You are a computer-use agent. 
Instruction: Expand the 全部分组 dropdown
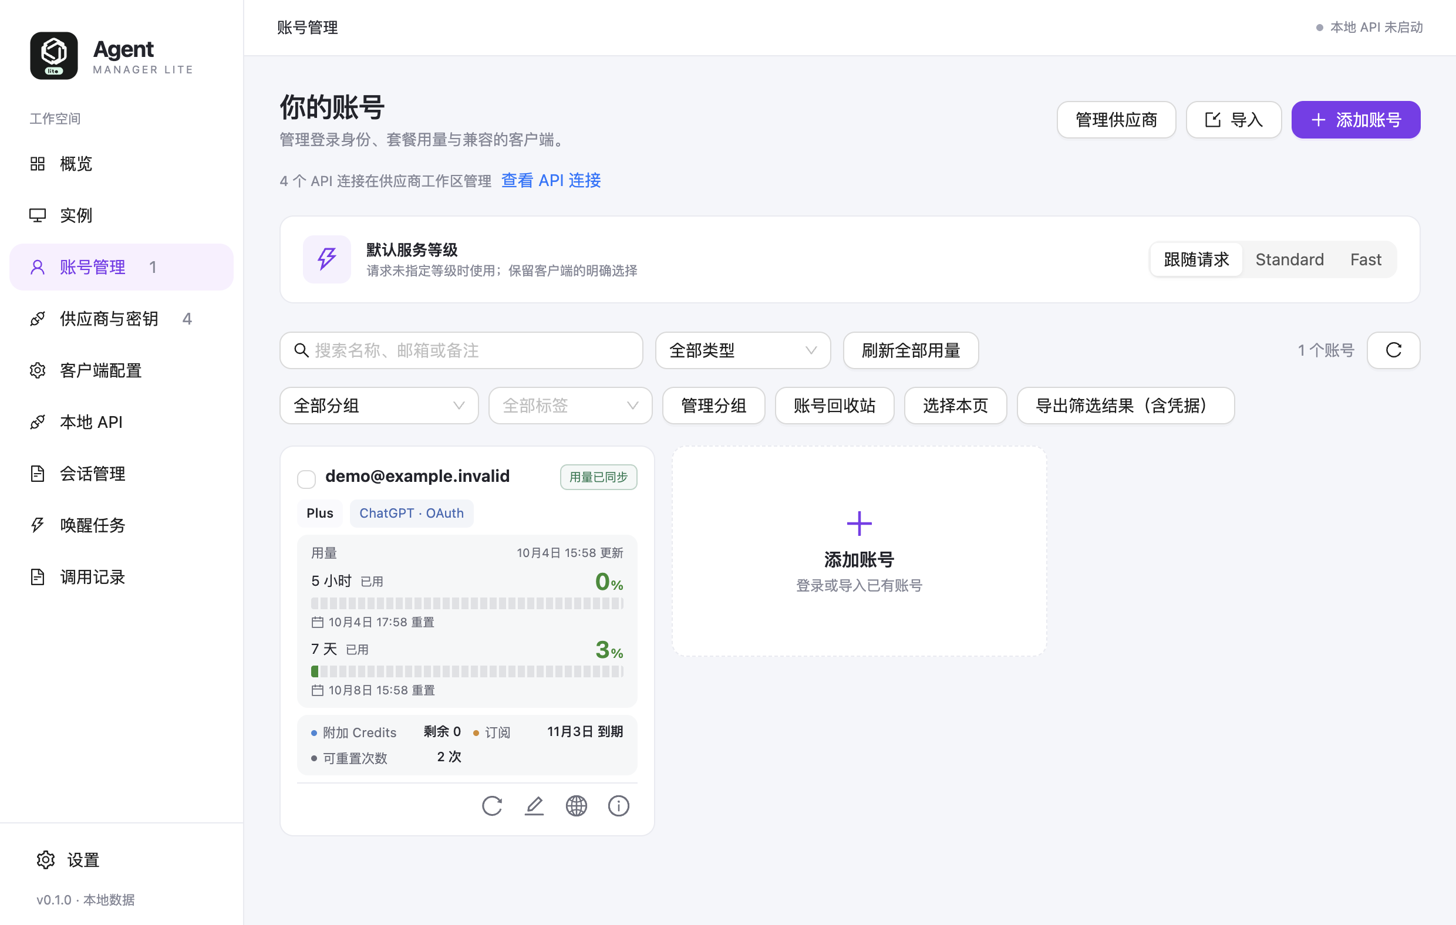pos(379,406)
